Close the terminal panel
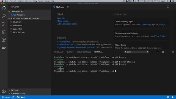This screenshot has width=176, height=99. (x=173, y=52)
